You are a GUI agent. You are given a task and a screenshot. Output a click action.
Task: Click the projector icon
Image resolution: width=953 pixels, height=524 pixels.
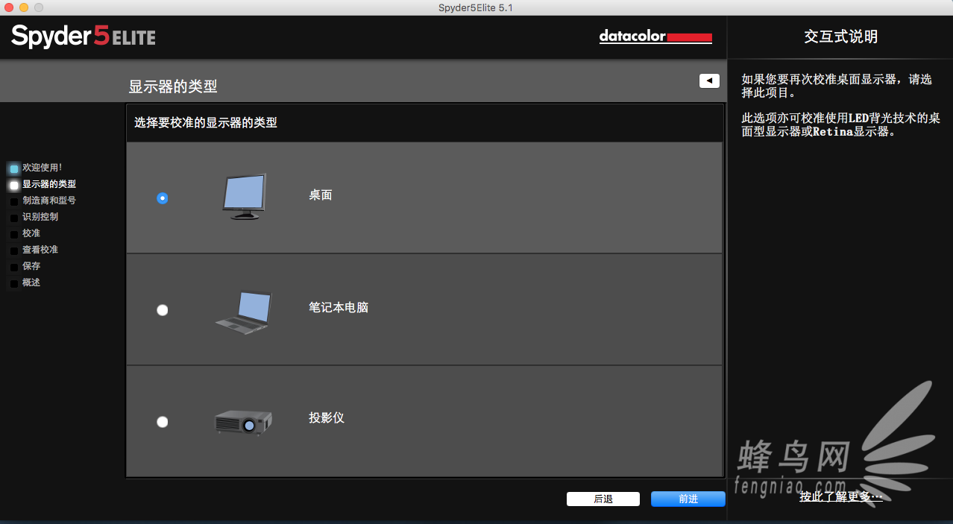(x=243, y=422)
